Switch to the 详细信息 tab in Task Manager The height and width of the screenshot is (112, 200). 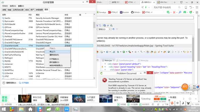[39, 10]
